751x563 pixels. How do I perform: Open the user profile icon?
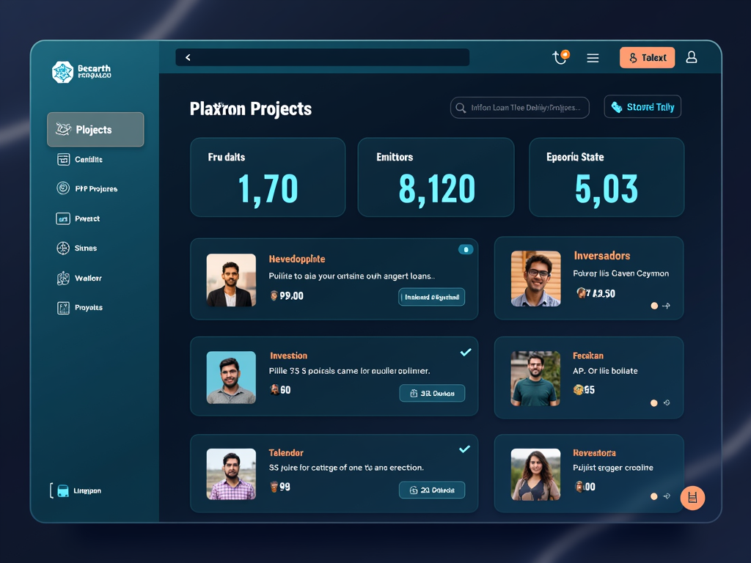pyautogui.click(x=691, y=57)
